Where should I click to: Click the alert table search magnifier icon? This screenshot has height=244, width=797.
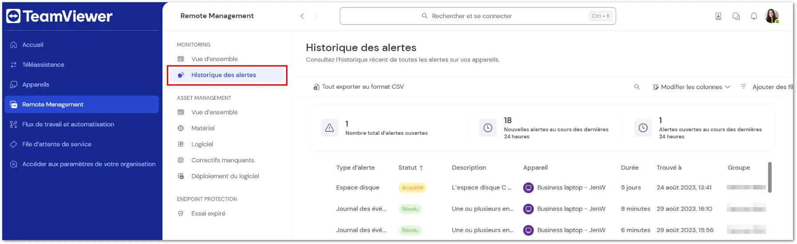(x=637, y=87)
